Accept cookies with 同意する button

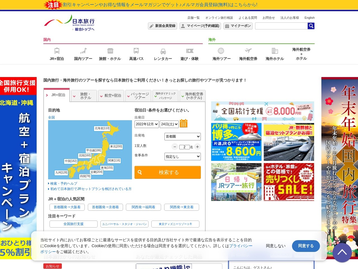point(306,246)
